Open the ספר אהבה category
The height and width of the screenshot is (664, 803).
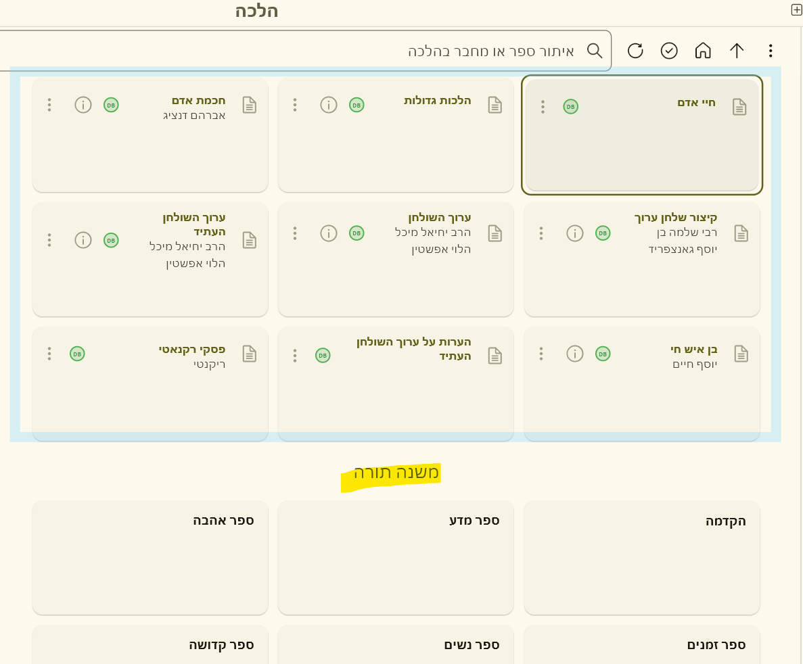point(150,557)
